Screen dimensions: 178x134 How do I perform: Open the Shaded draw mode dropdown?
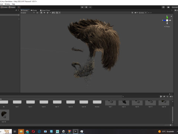coord(27,13)
